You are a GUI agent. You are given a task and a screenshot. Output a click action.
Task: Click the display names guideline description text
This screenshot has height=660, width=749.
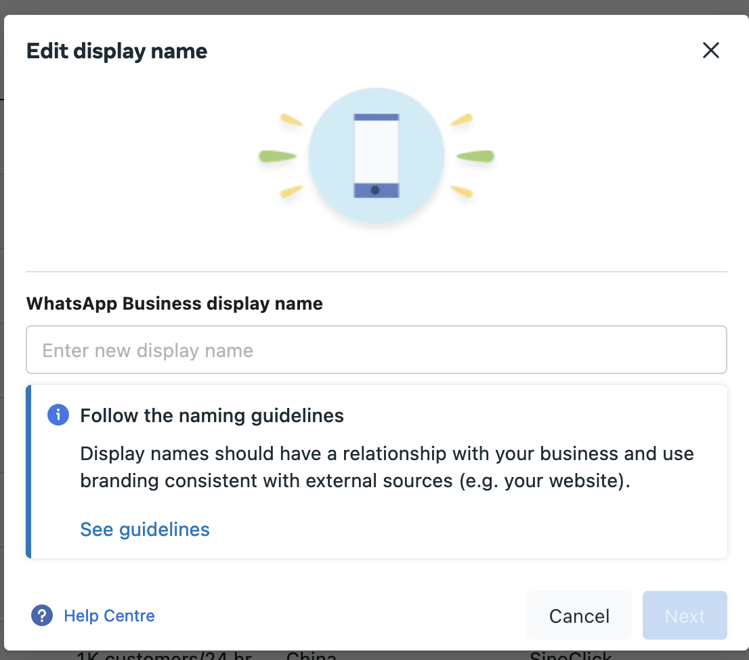[x=387, y=468]
